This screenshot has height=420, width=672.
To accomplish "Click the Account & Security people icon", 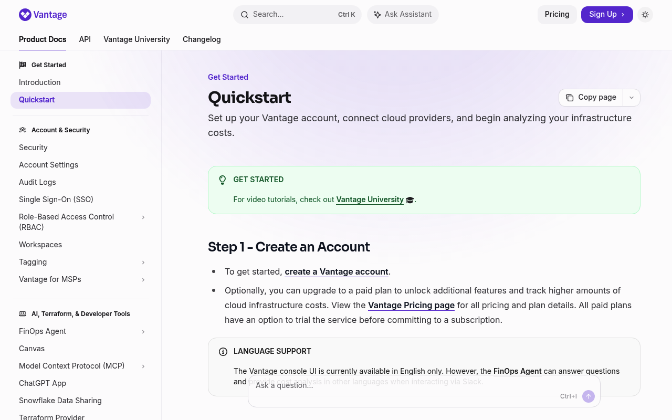I will 23,130.
